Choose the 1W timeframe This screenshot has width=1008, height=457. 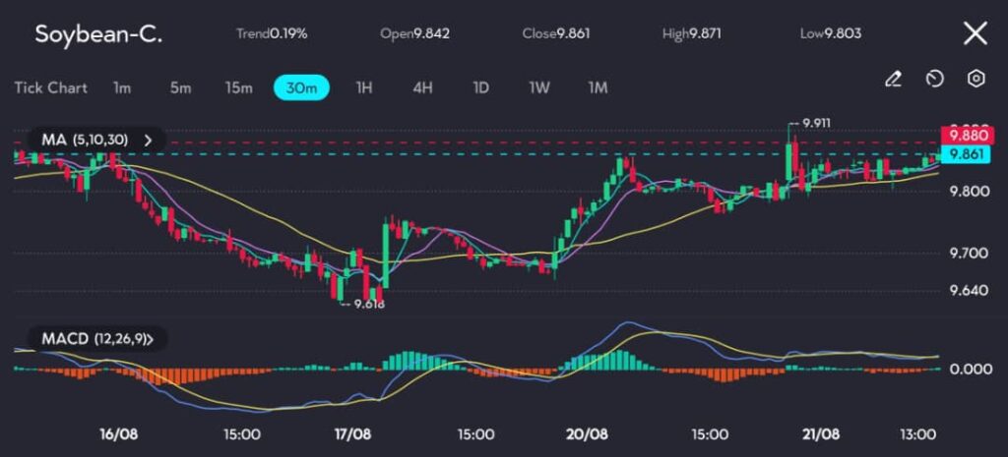tap(538, 87)
